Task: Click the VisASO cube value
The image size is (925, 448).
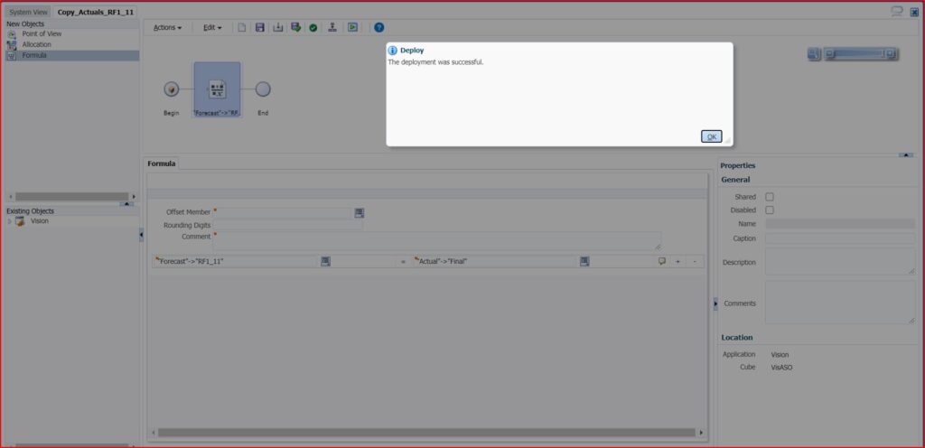Action: pos(781,368)
